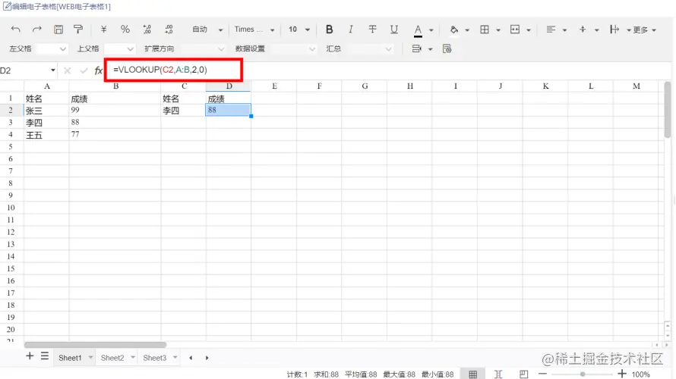
Task: Add a new sheet with plus icon
Action: pyautogui.click(x=30, y=356)
